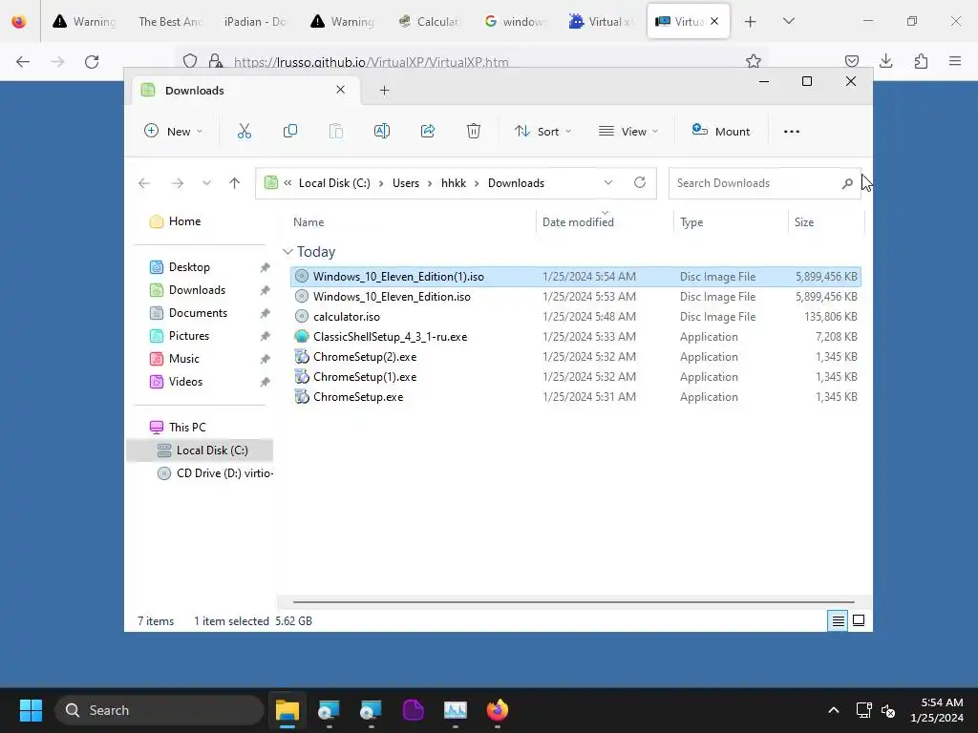Open Firefox from the taskbar
The width and height of the screenshot is (978, 733).
pos(497,710)
